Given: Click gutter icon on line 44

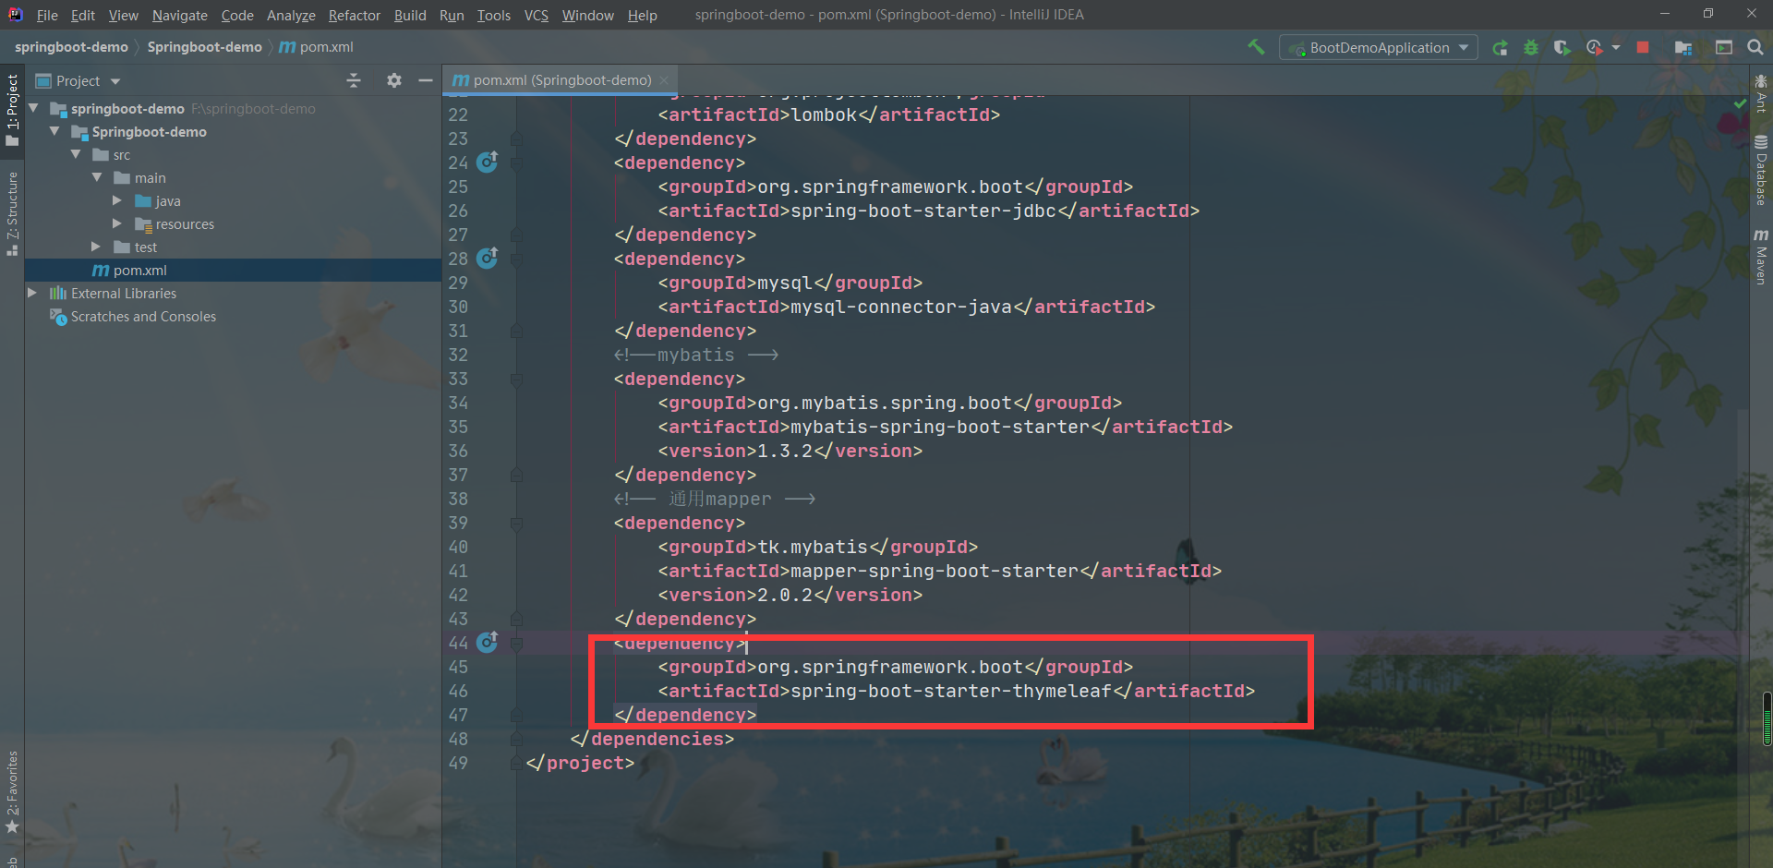Looking at the screenshot, I should (488, 642).
